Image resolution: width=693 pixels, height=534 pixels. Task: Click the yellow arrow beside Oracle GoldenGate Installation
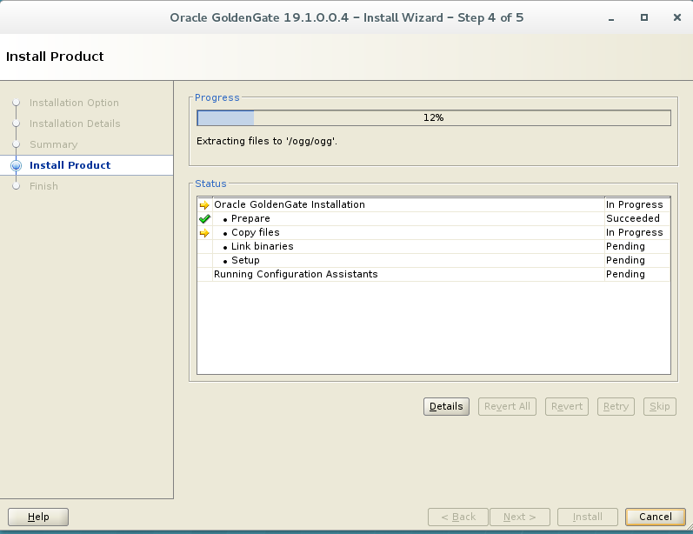tap(204, 204)
